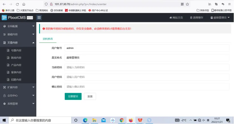Click the 重置 reset button
The height and width of the screenshot is (124, 234).
(90, 96)
